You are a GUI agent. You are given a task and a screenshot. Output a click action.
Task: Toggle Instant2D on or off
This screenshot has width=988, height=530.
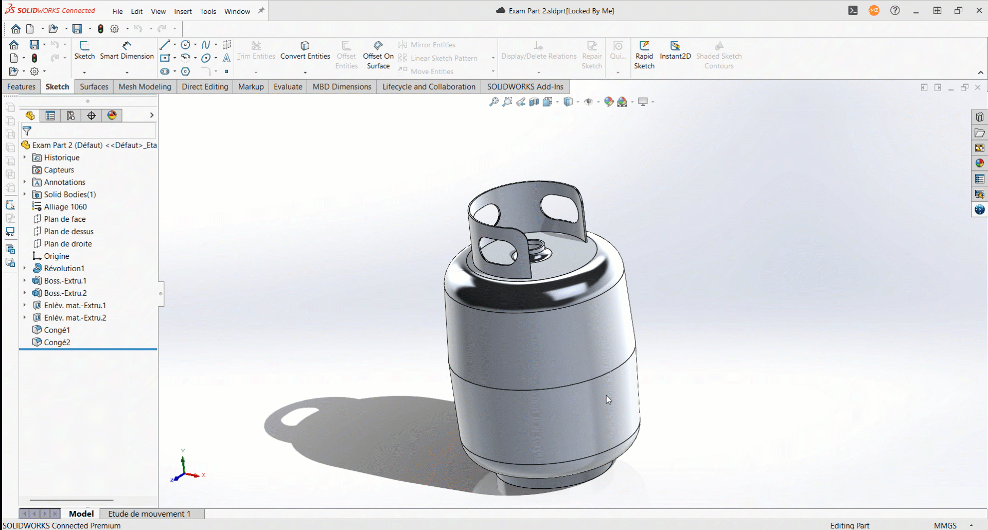pos(675,50)
